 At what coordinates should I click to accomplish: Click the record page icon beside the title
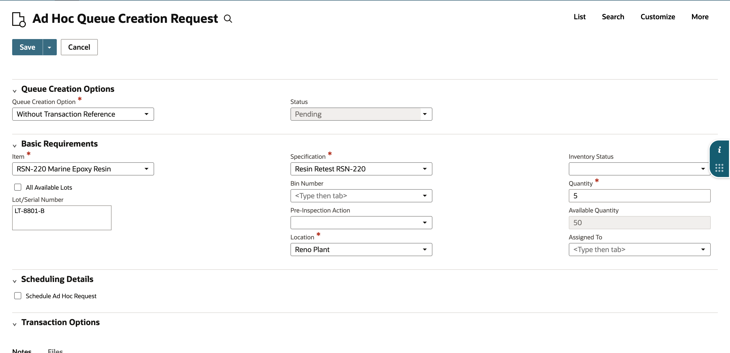pyautogui.click(x=19, y=19)
